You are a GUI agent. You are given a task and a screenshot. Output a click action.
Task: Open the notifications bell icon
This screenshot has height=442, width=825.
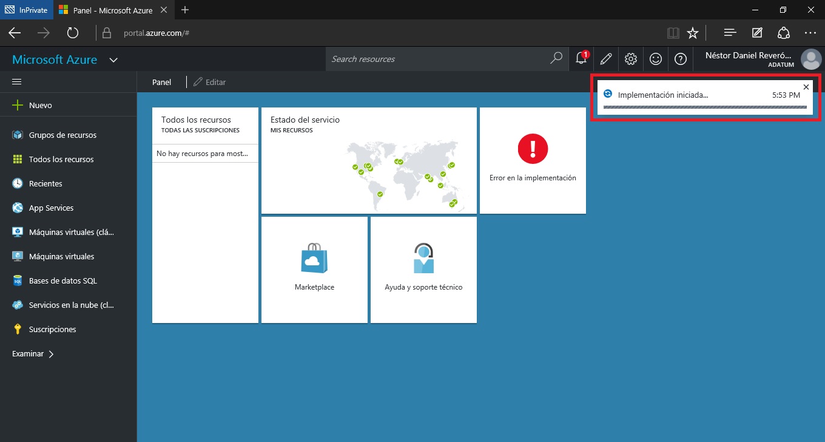(x=581, y=59)
